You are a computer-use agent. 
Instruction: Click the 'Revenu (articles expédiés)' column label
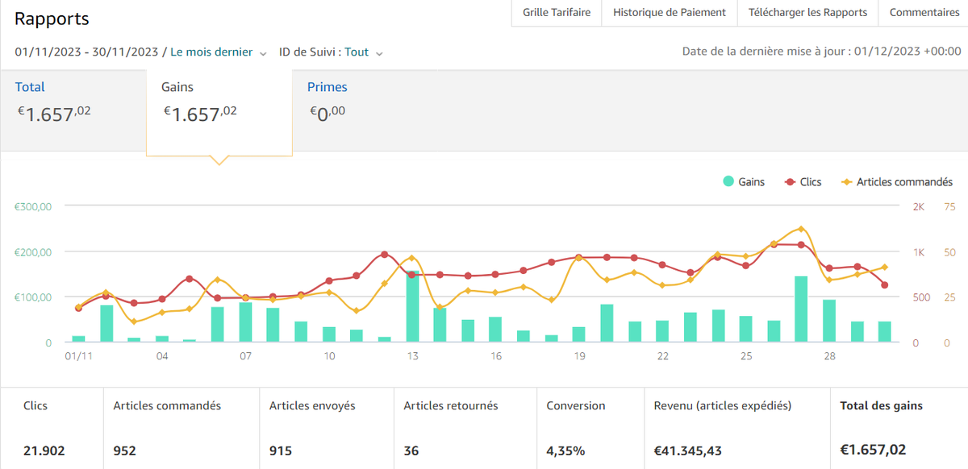[723, 406]
